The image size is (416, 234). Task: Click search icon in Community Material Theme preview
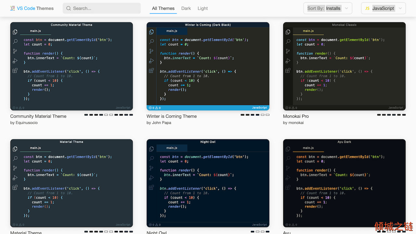[15, 41]
